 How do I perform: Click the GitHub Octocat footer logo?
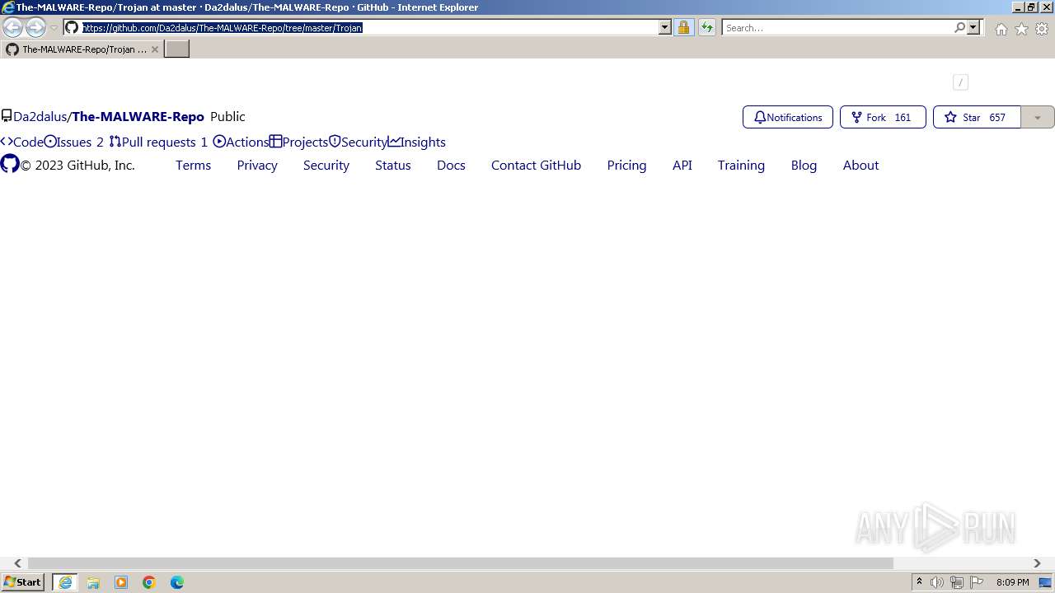(x=10, y=164)
